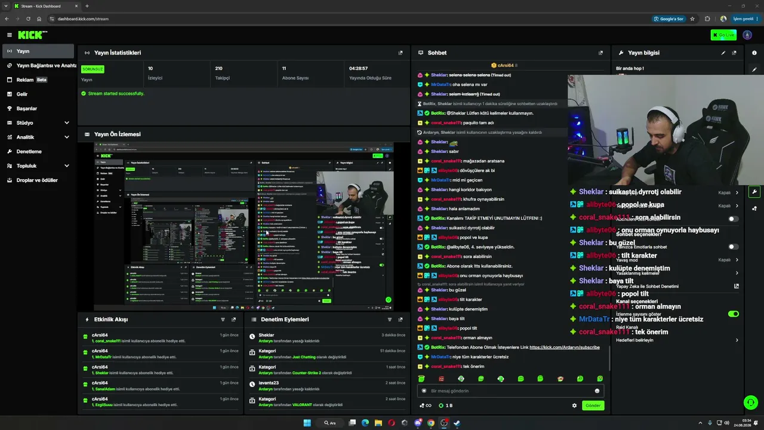Open the info icon at right rail top
The width and height of the screenshot is (764, 430).
(754, 53)
